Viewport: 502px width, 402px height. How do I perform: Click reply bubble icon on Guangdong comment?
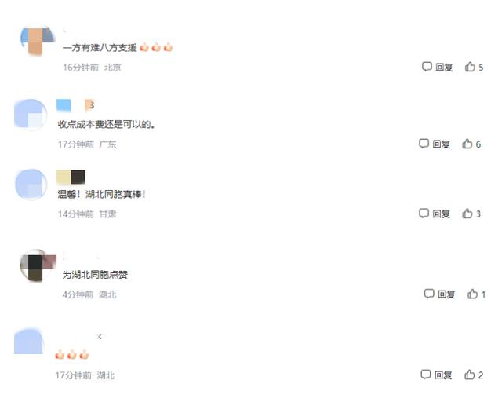click(x=424, y=144)
